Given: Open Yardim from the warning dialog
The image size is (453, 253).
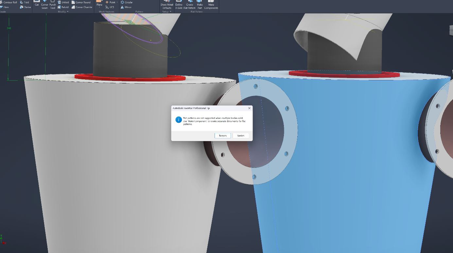Looking at the screenshot, I should click(x=241, y=135).
